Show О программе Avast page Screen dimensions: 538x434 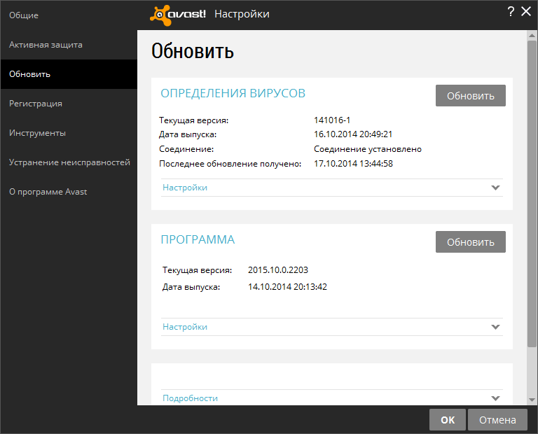coord(69,192)
